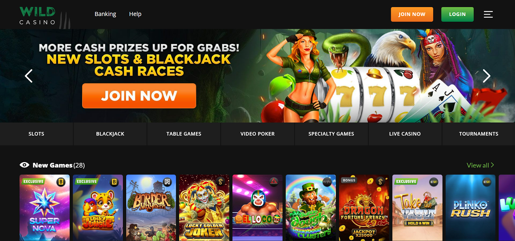Open the hamburger menu icon
The width and height of the screenshot is (515, 241).
click(488, 14)
